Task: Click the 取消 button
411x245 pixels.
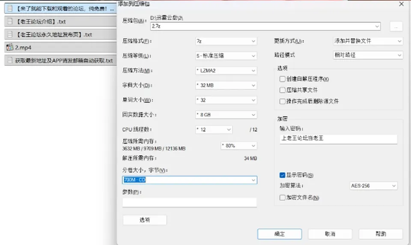Action: (330, 234)
